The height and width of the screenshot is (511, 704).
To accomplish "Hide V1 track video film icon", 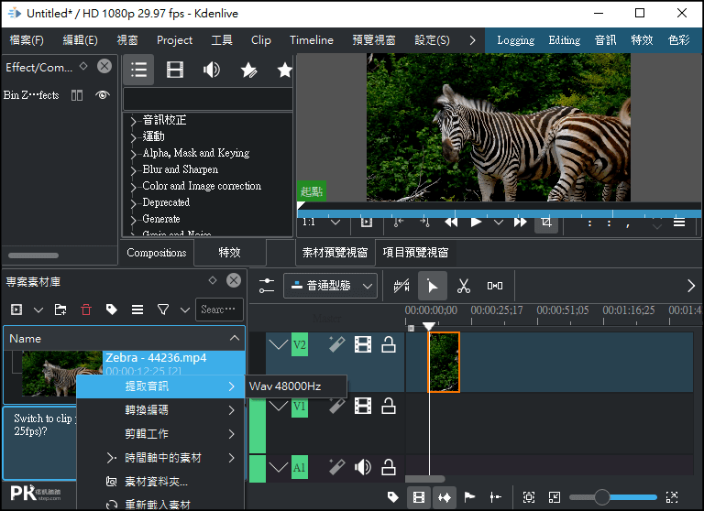I will [x=362, y=406].
